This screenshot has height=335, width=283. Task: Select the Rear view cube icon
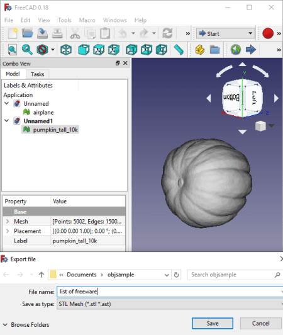click(x=131, y=50)
